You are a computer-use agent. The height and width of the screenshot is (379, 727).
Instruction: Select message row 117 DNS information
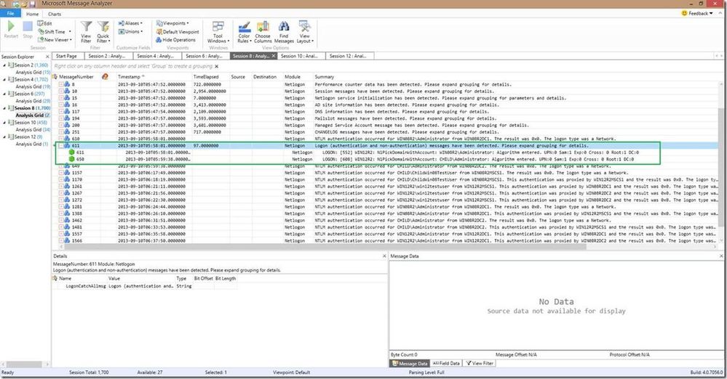[x=389, y=112]
